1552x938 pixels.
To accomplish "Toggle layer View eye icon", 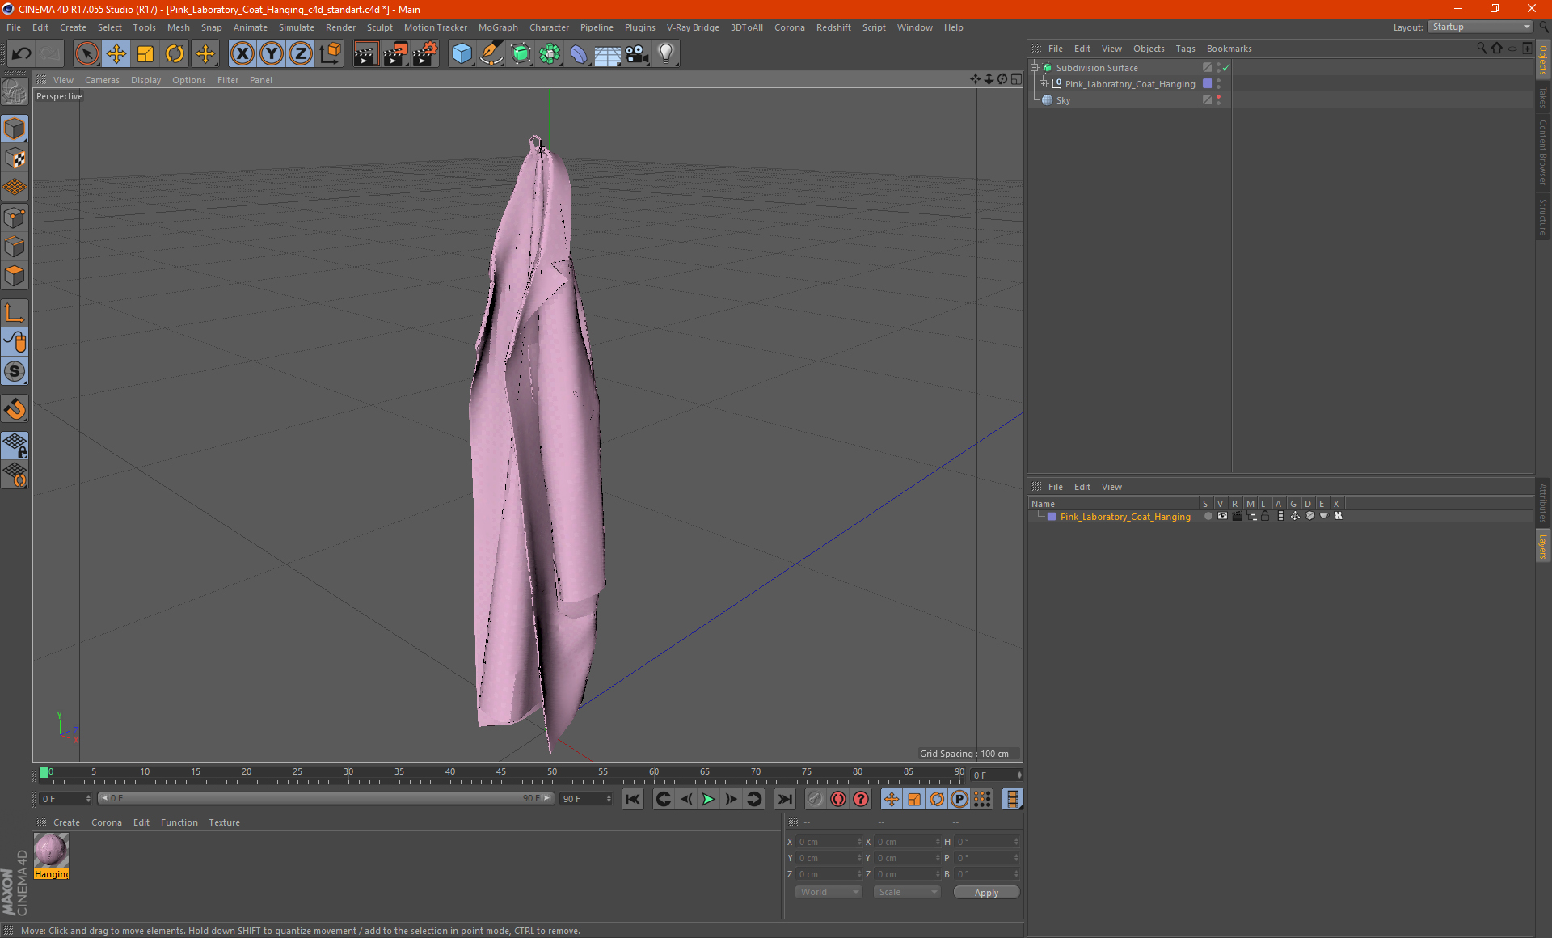I will [x=1222, y=517].
